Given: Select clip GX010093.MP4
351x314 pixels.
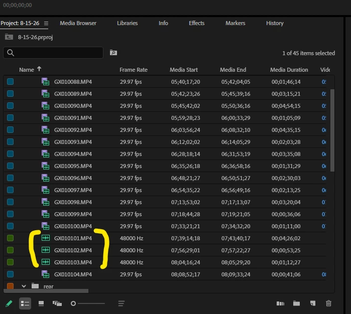Looking at the screenshot, I should tap(73, 142).
